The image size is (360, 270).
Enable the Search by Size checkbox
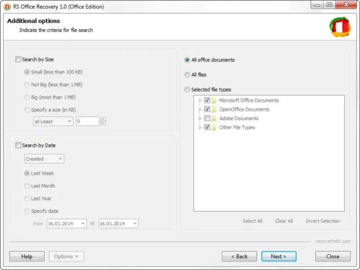click(x=18, y=59)
